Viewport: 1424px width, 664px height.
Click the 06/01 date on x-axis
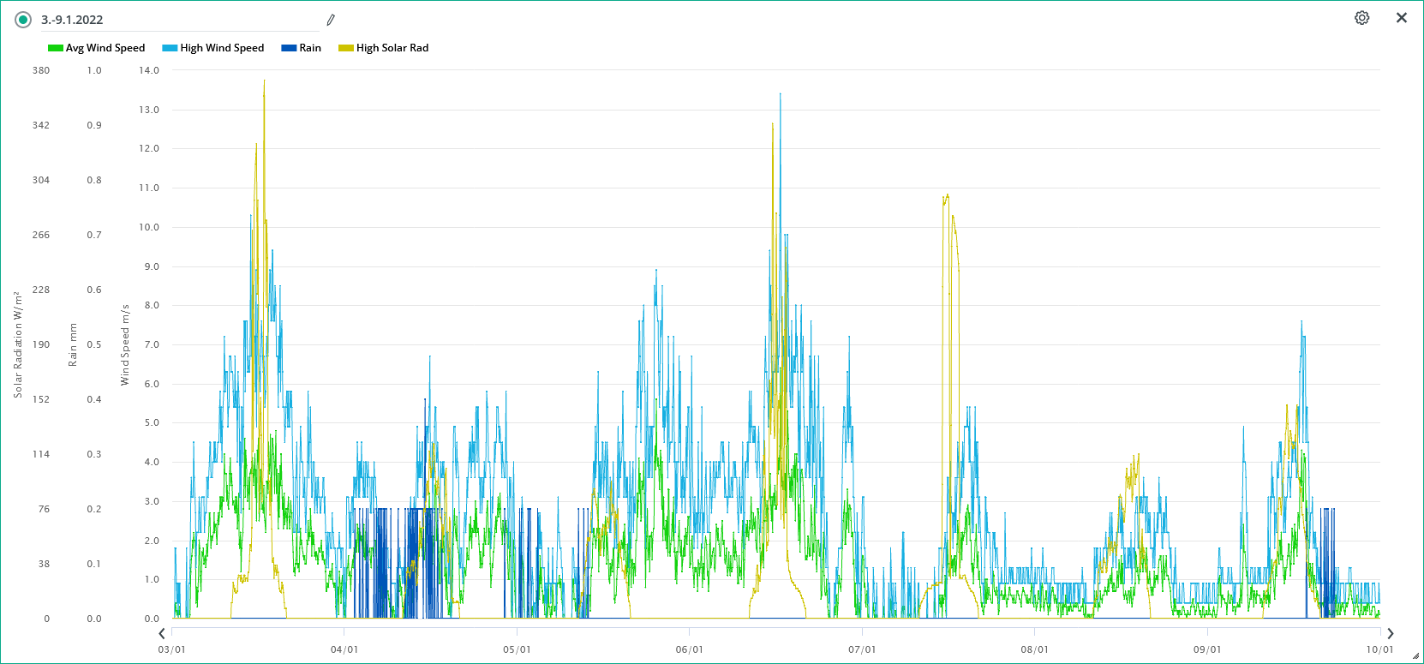pyautogui.click(x=689, y=649)
